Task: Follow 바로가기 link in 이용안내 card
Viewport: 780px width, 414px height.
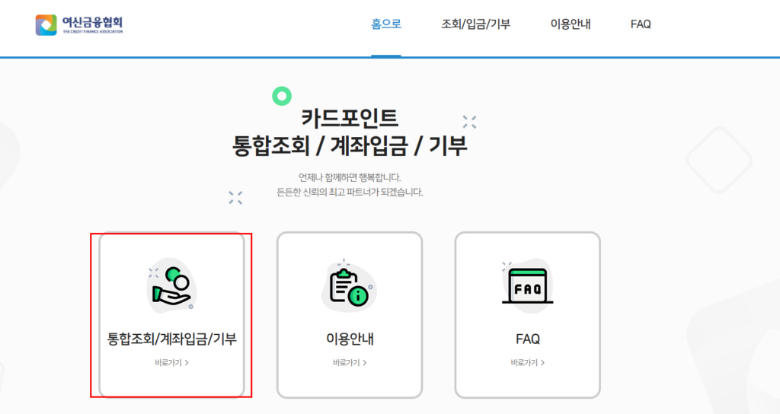Action: pos(350,363)
